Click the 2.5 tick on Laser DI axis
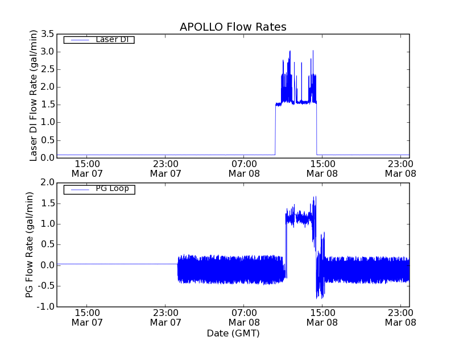 pos(47,69)
